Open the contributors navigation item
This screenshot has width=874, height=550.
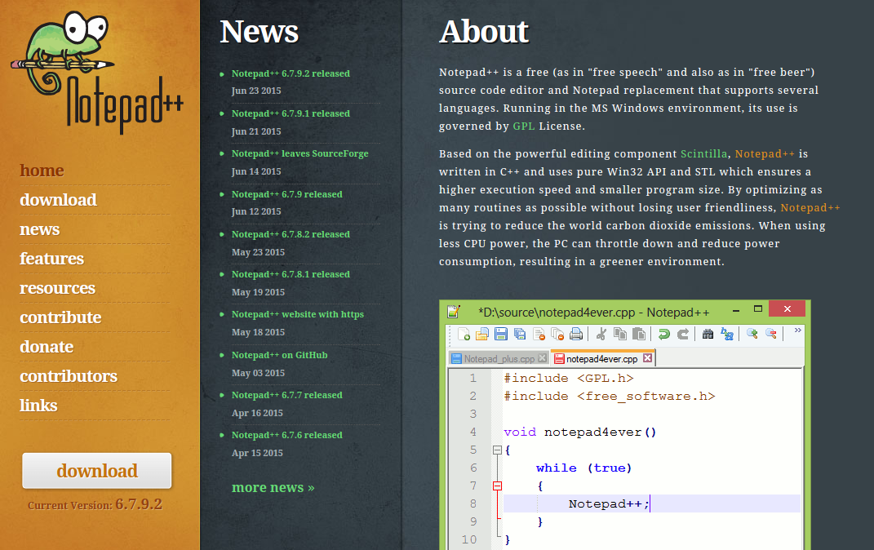(69, 376)
